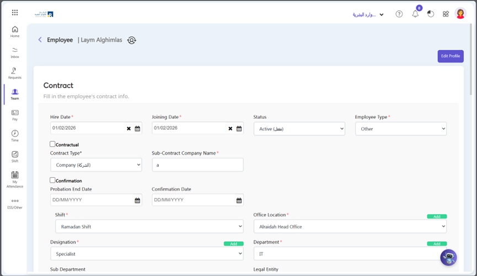The height and width of the screenshot is (276, 477).
Task: Open the help question mark icon
Action: click(x=399, y=14)
